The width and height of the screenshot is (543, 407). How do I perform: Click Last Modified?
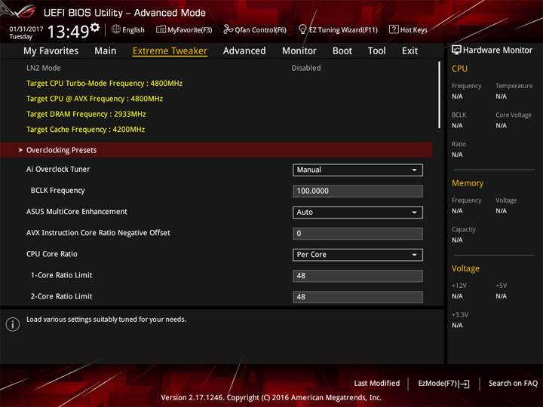[377, 384]
